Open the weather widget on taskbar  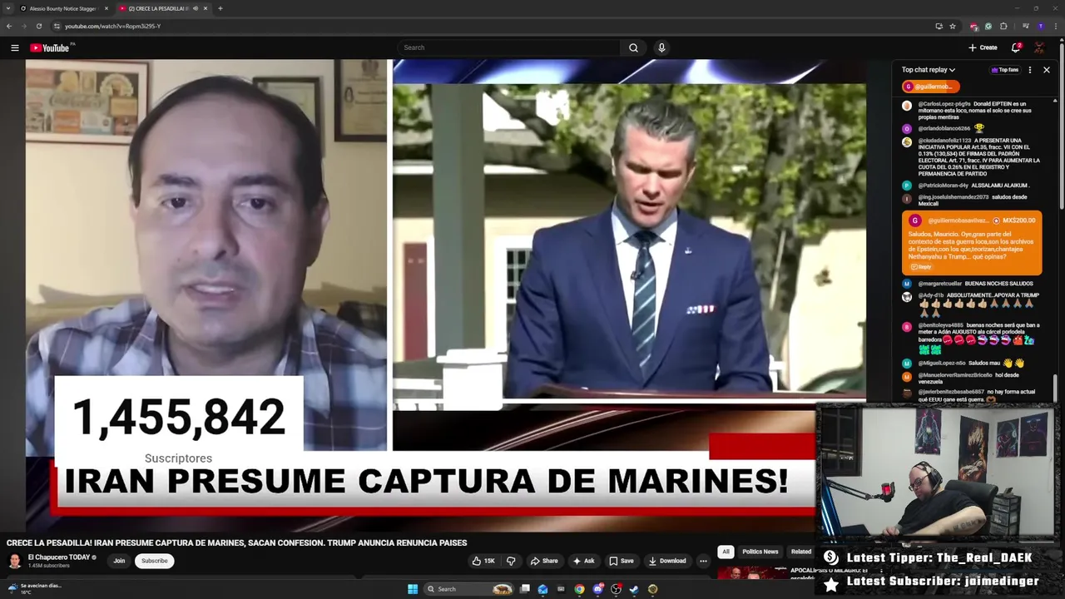(35, 588)
